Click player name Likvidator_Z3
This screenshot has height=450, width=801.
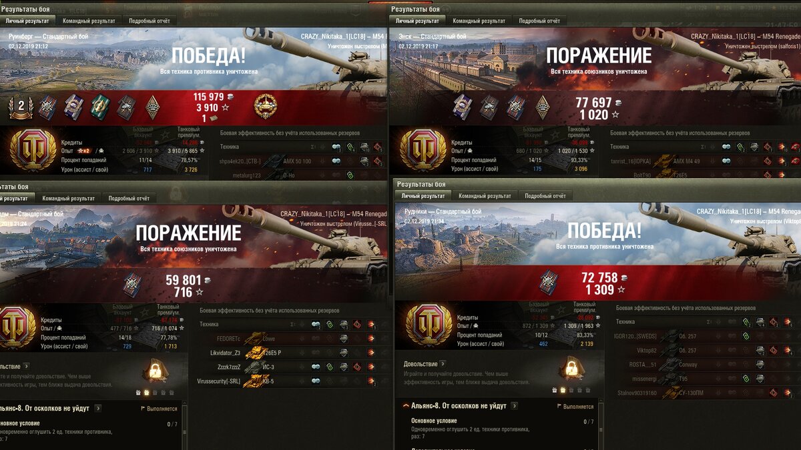[225, 353]
